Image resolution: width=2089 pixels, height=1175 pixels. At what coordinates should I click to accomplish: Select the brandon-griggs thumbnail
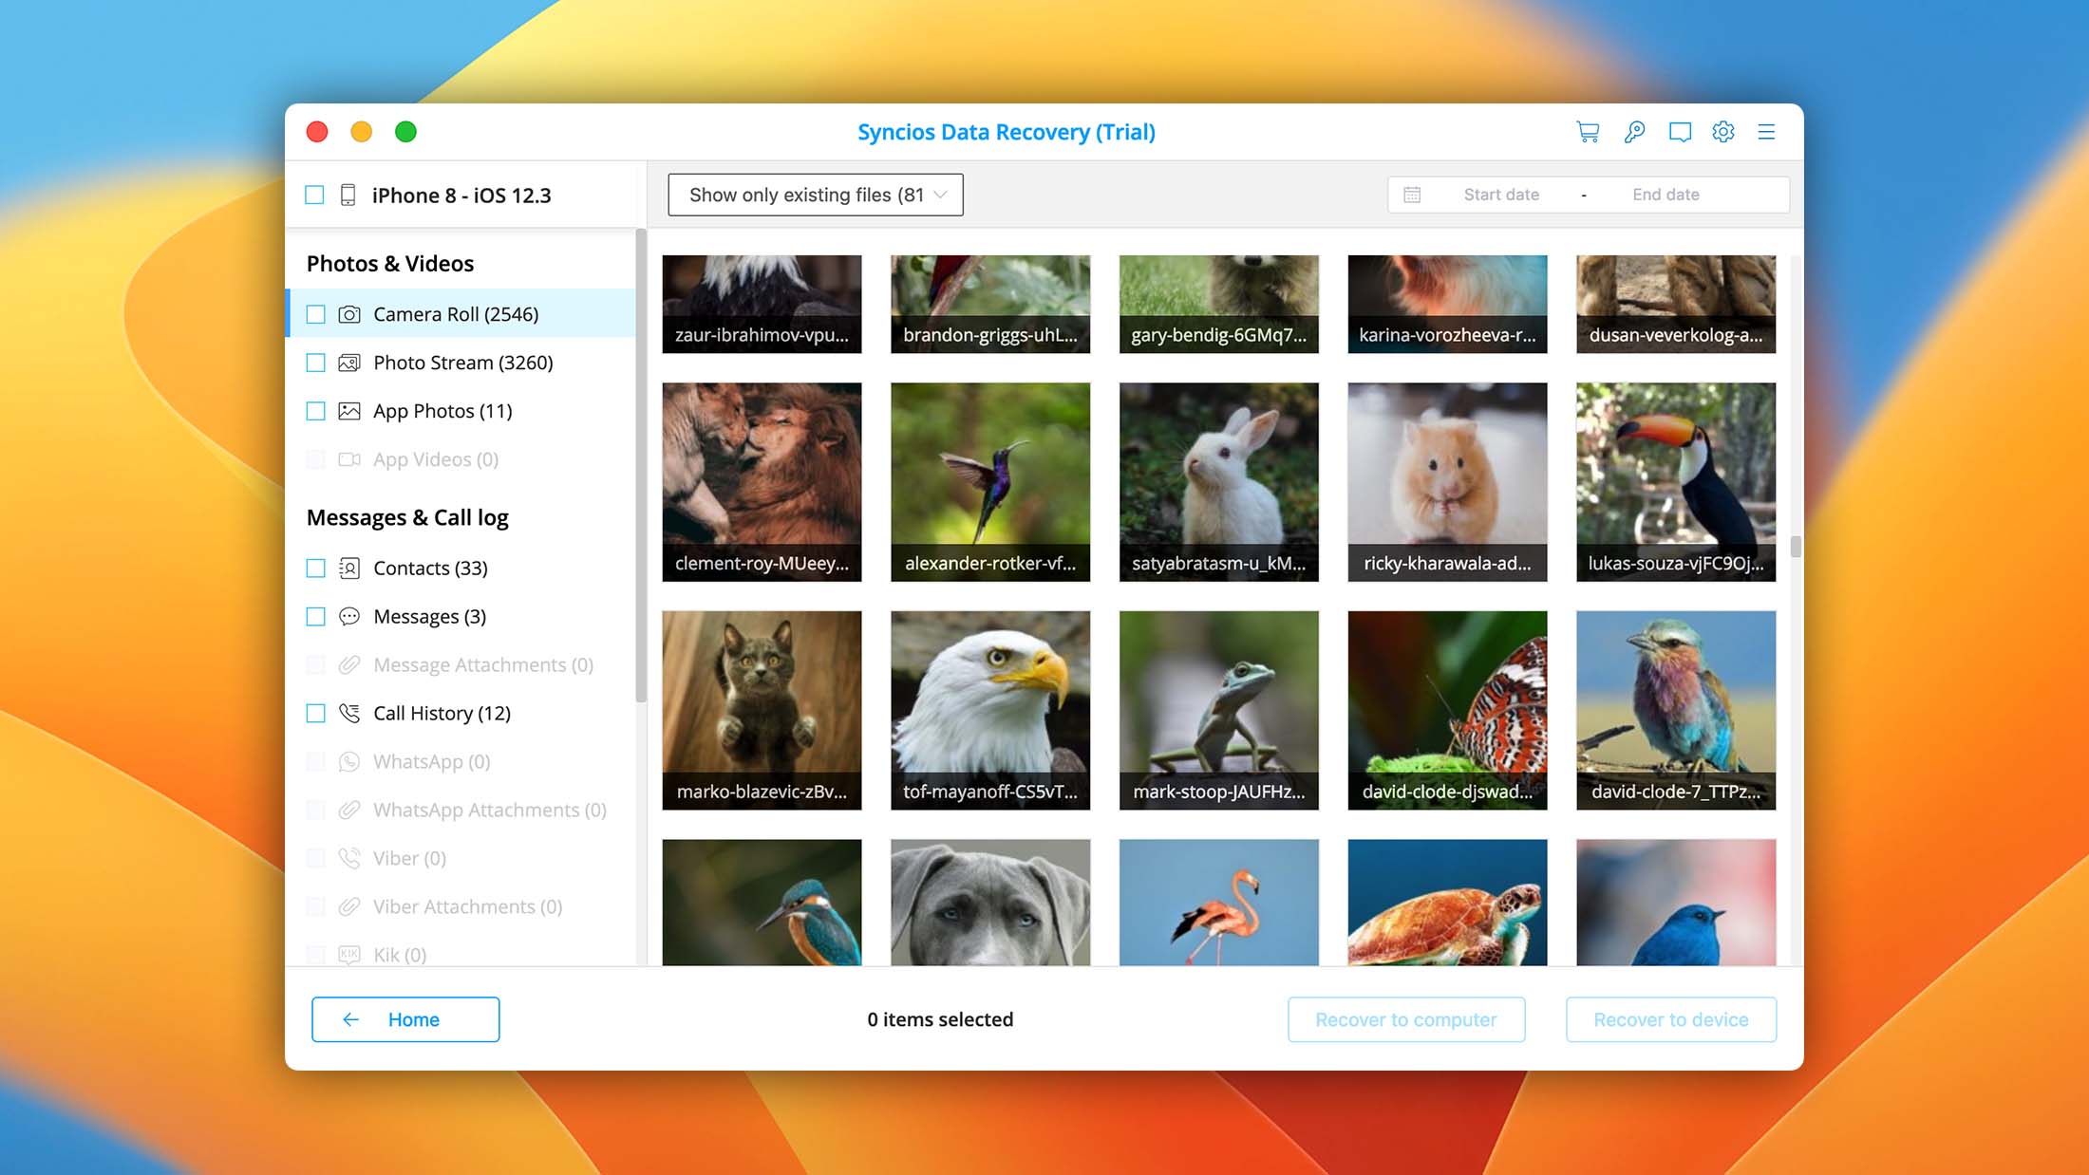[990, 304]
